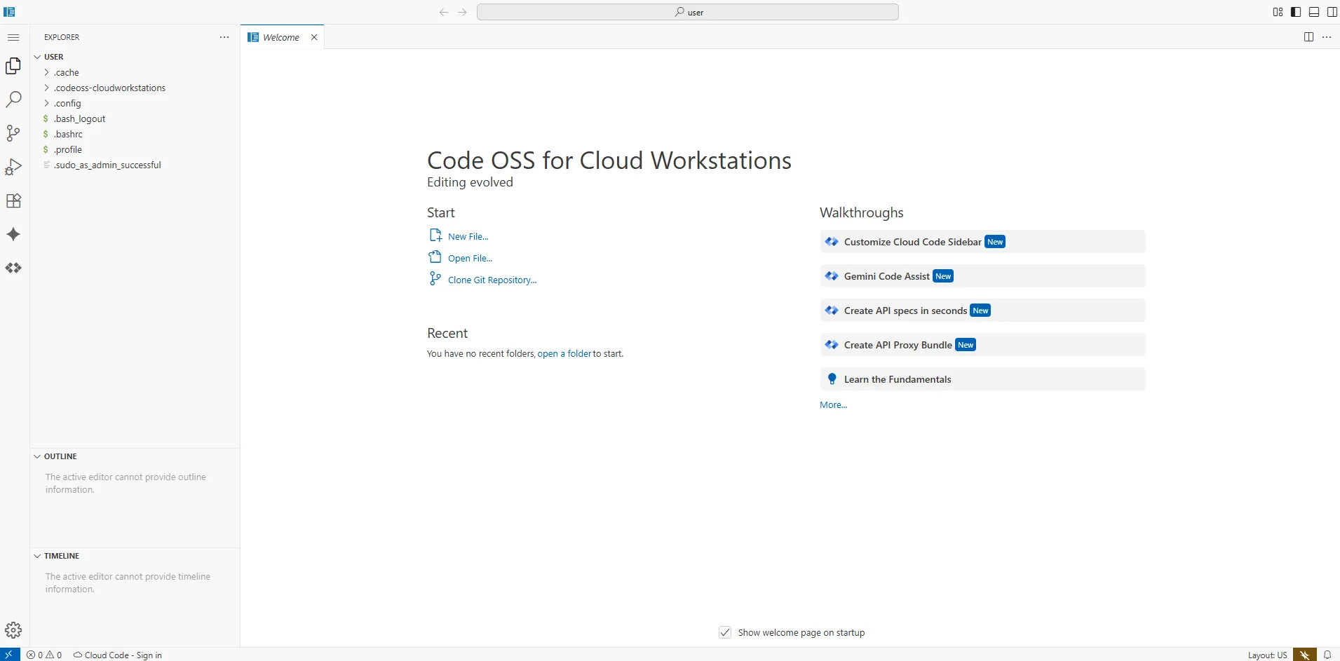Open Create API specs in seconds walkthrough
The image size is (1340, 661).
[x=982, y=311]
